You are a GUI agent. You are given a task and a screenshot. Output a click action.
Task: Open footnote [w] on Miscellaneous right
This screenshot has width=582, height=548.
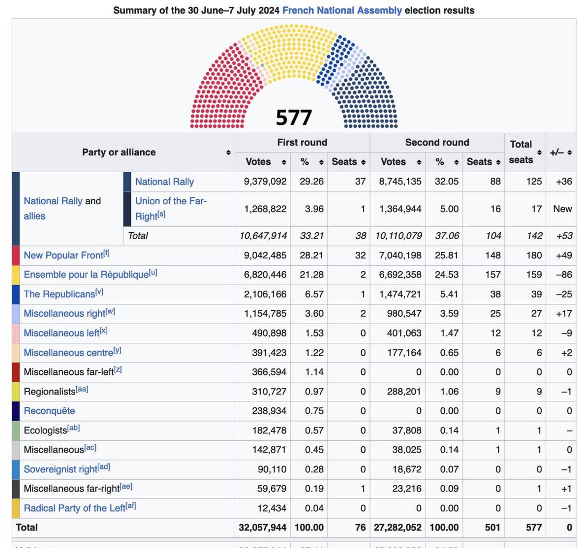110,312
